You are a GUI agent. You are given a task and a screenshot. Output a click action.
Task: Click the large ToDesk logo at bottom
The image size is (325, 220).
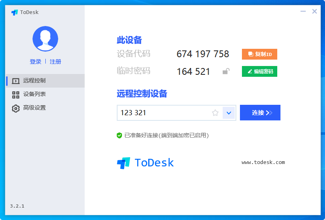(145, 163)
